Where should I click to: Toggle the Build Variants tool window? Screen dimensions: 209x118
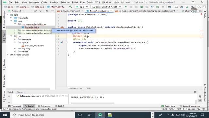click(4, 80)
